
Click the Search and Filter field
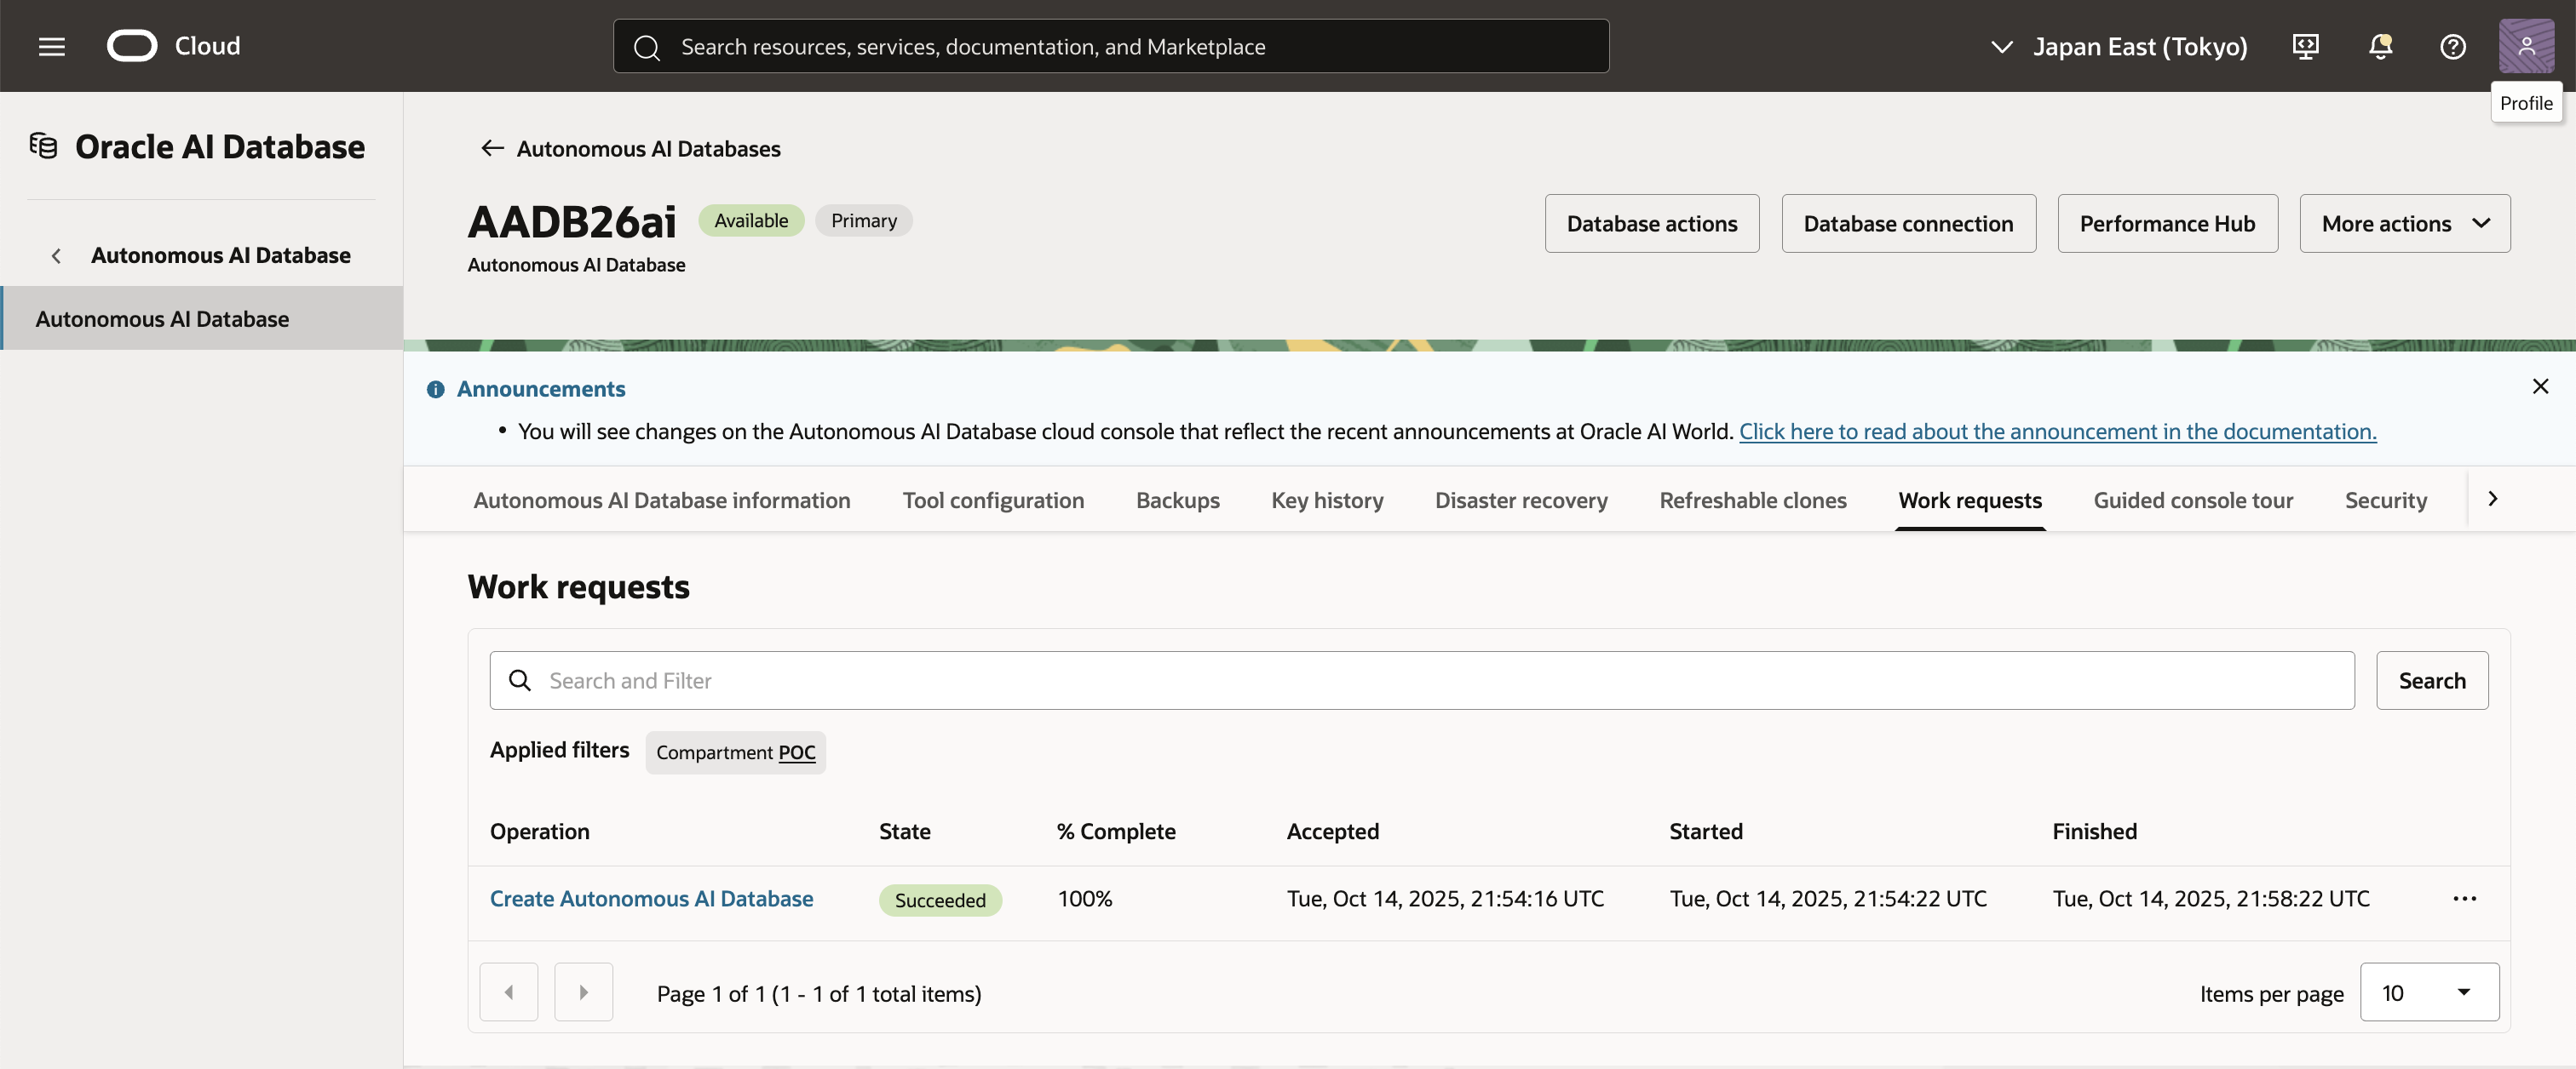coord(1420,680)
